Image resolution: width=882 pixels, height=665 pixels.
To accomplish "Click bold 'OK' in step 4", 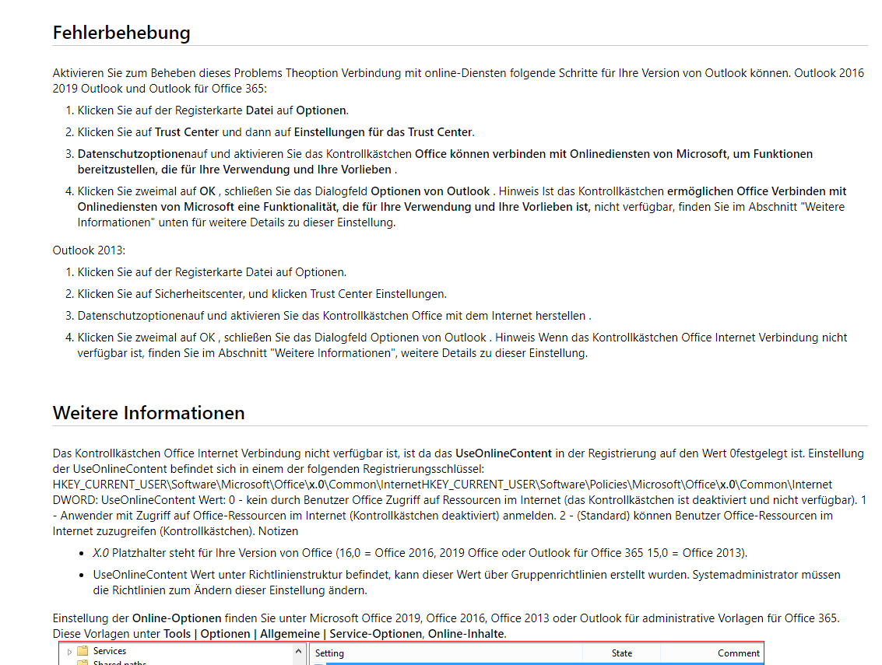I will point(208,191).
